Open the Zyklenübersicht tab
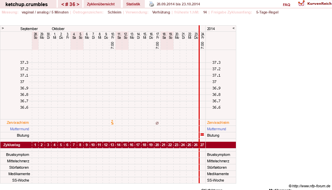The width and height of the screenshot is (332, 190). click(x=101, y=4)
